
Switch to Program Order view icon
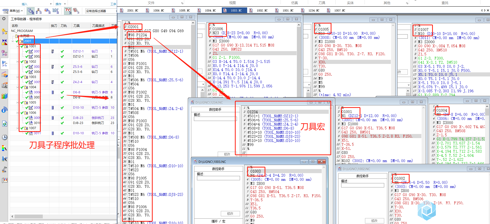31,11
